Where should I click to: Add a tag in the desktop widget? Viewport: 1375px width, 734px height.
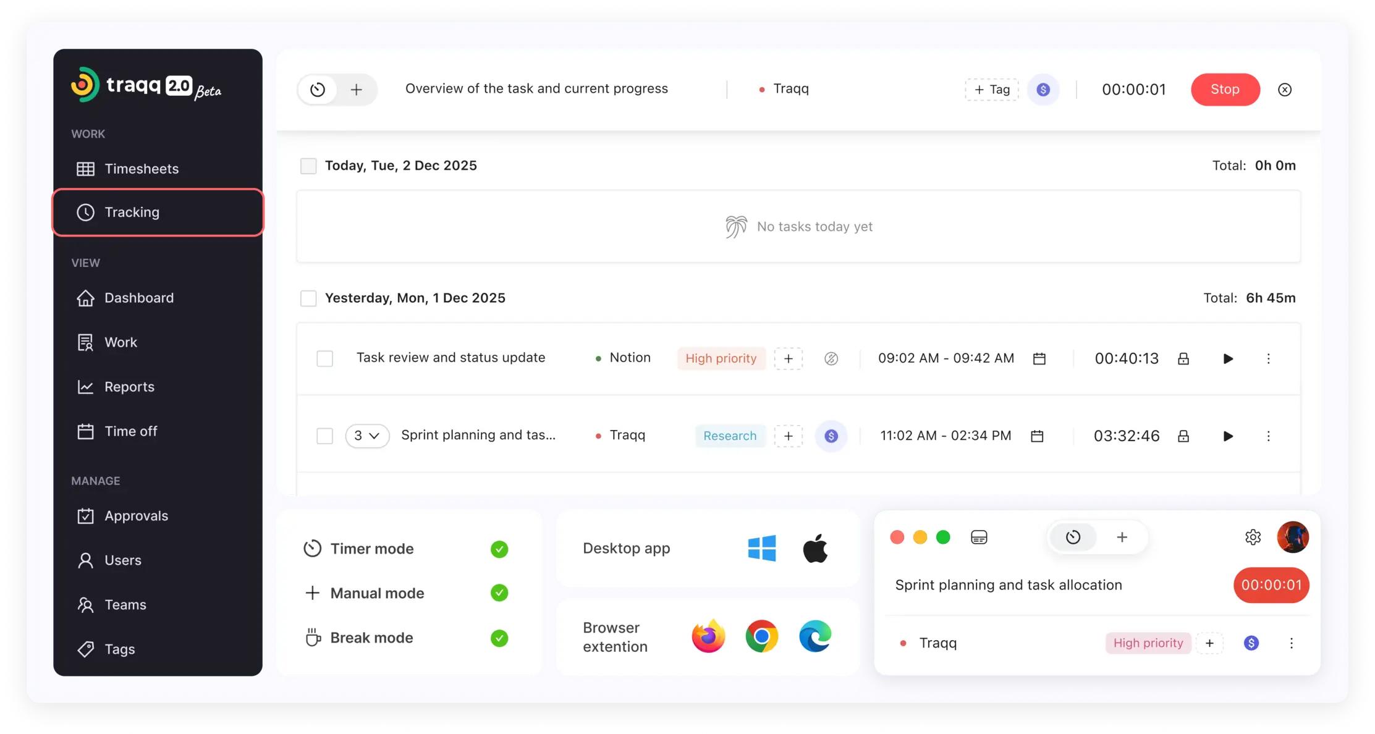click(1209, 643)
